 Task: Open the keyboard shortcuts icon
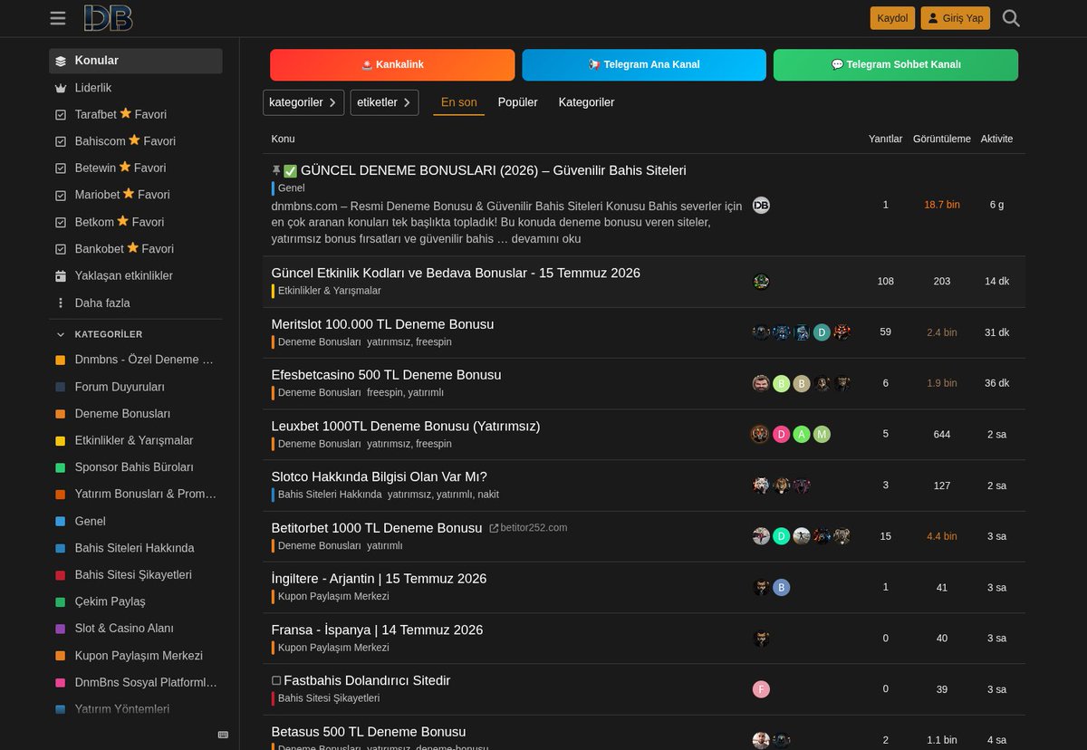click(223, 735)
